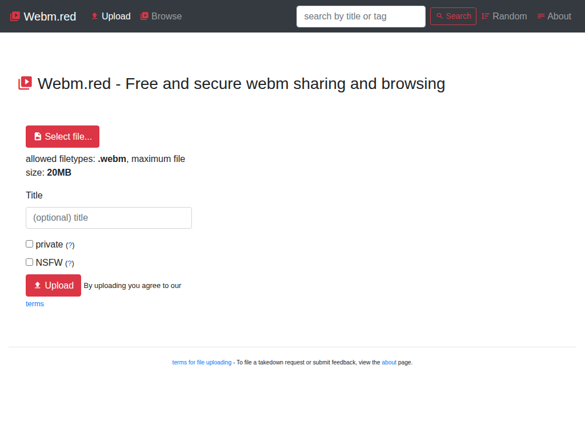The image size is (585, 438).
Task: Click the search by title or tag box
Action: (x=360, y=17)
